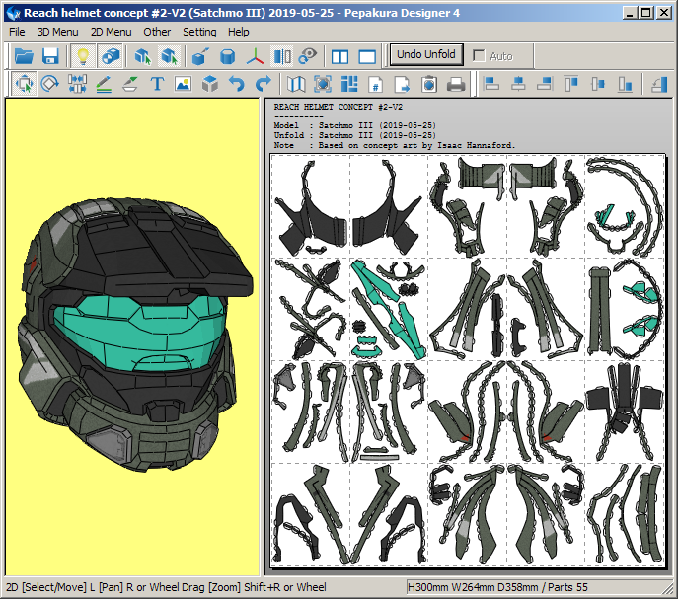Screen dimensions: 678x599
Task: Click the cube with outward arrow icon
Action: pyautogui.click(x=200, y=56)
